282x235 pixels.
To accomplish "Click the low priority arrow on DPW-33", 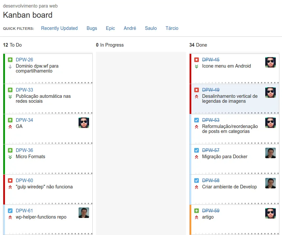I will [x=10, y=96].
